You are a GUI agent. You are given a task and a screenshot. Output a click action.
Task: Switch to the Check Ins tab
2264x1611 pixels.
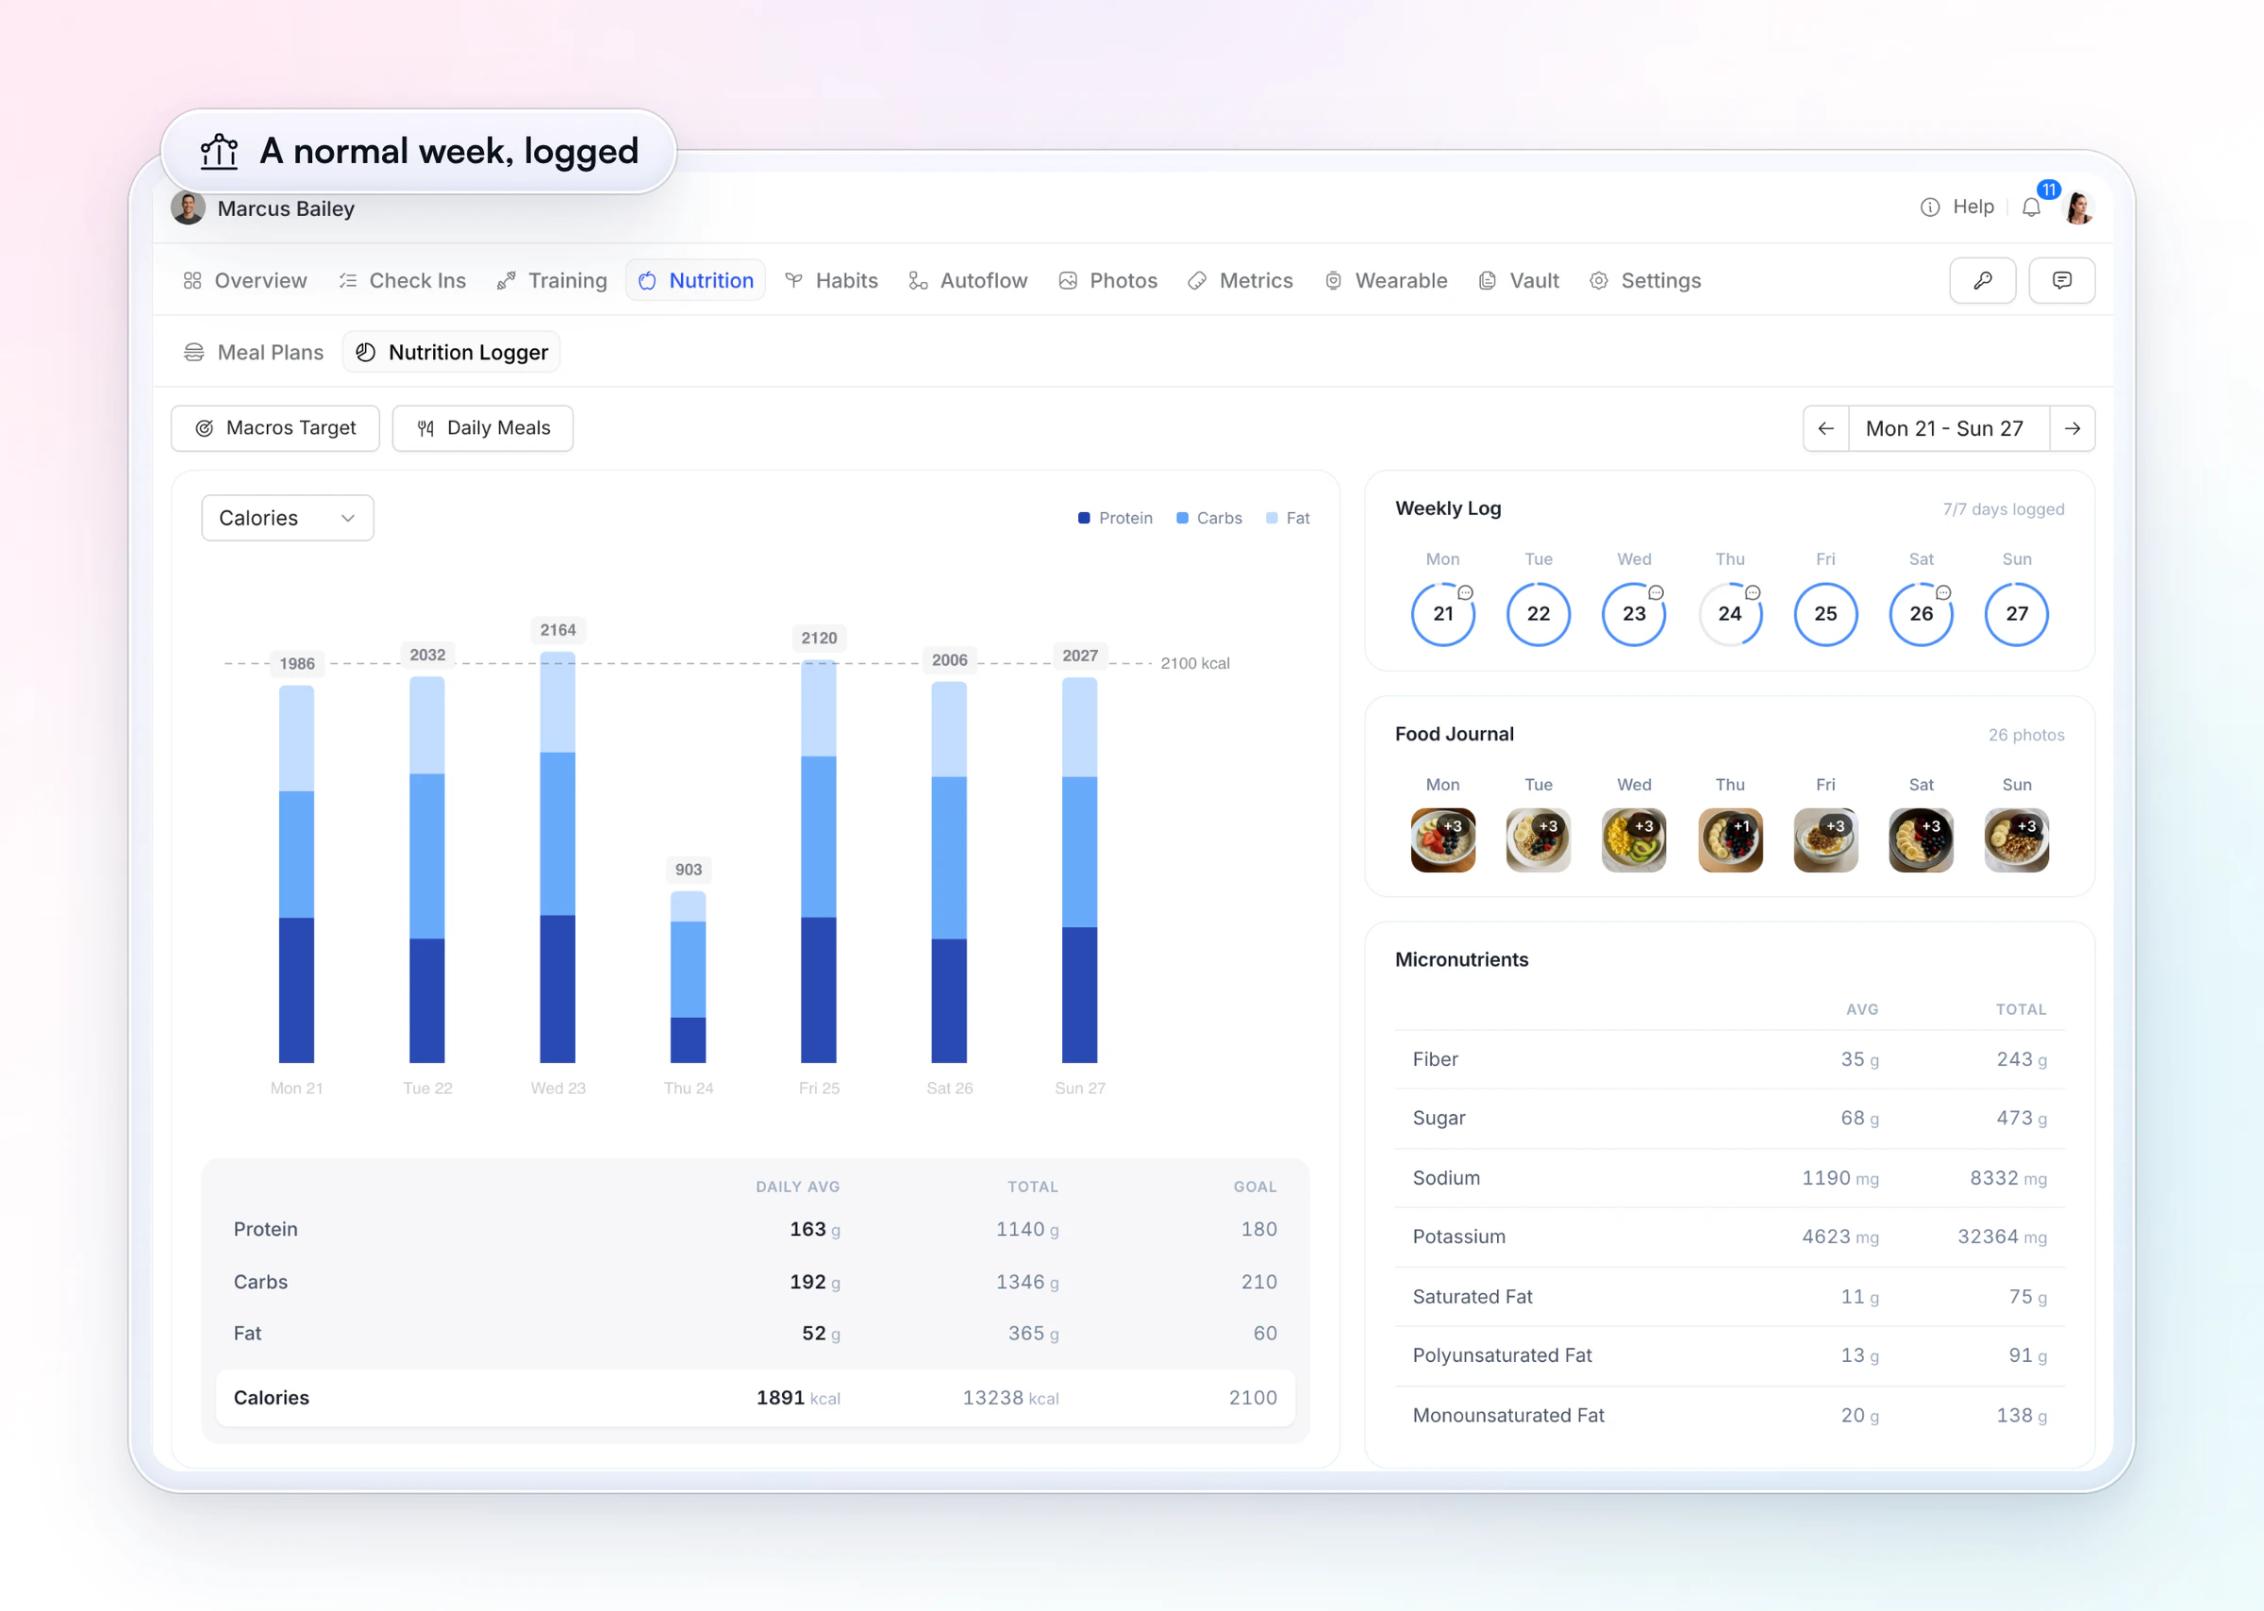point(402,281)
